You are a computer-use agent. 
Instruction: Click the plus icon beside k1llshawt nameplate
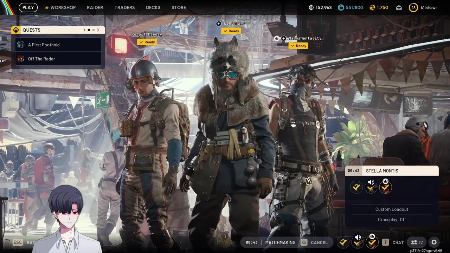218,24
